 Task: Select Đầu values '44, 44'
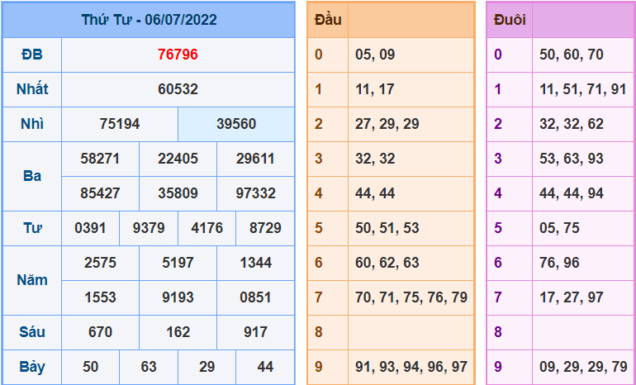pos(375,193)
